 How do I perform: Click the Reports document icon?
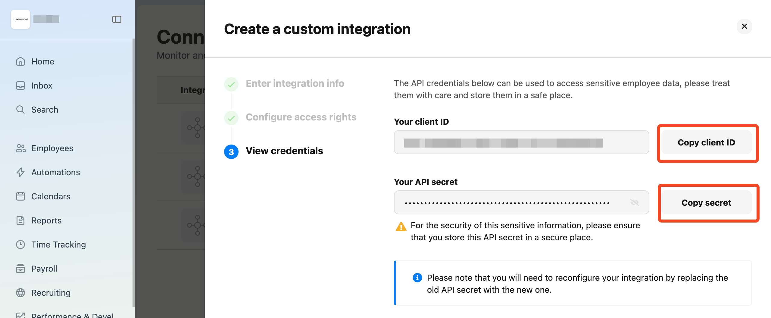point(20,220)
